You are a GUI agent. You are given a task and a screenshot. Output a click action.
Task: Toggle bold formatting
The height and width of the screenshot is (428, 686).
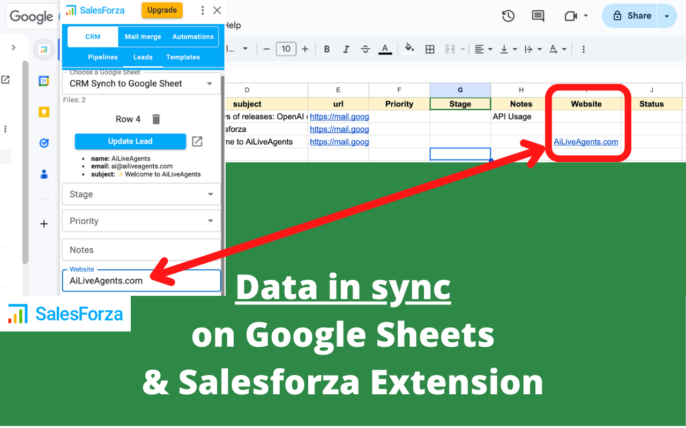(327, 49)
